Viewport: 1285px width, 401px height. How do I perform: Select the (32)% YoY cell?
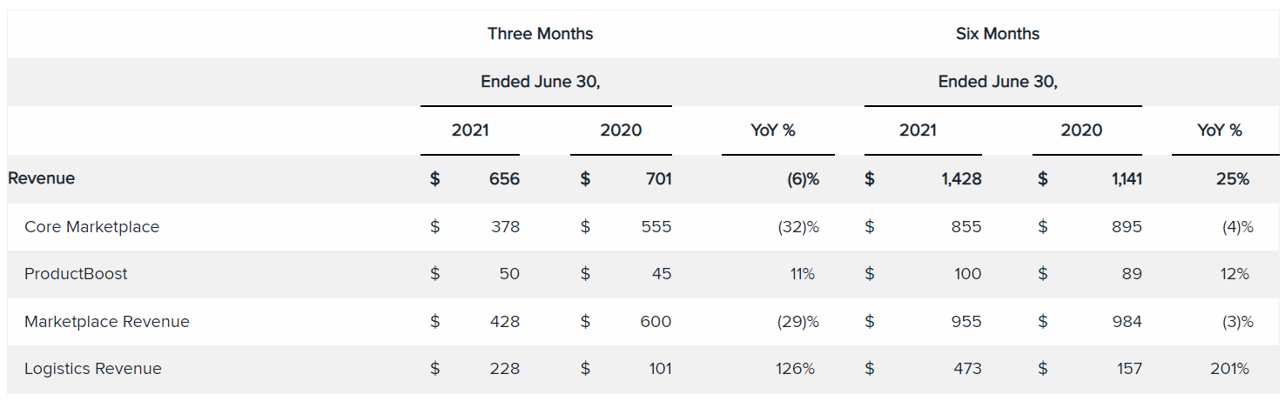[797, 227]
